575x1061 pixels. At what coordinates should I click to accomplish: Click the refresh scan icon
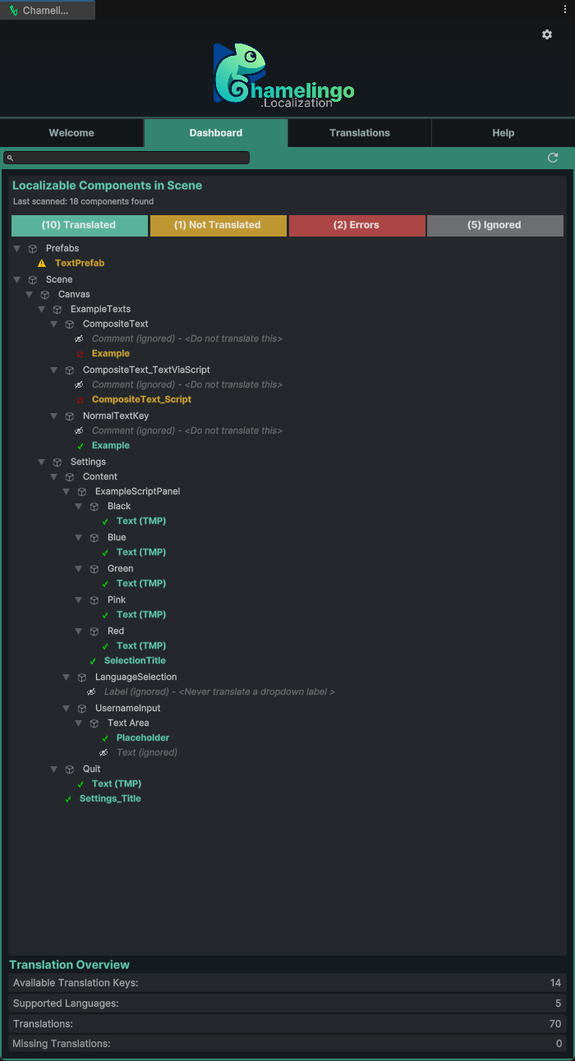point(553,158)
